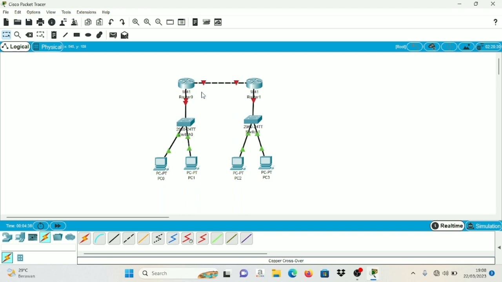502x282 pixels.
Task: Click Fast Forward Time button
Action: 58,226
